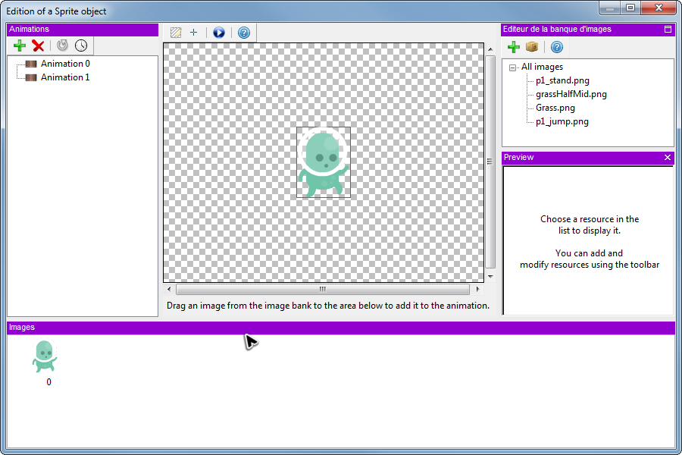Select Animation 1 in the list
The width and height of the screenshot is (682, 455).
point(64,77)
